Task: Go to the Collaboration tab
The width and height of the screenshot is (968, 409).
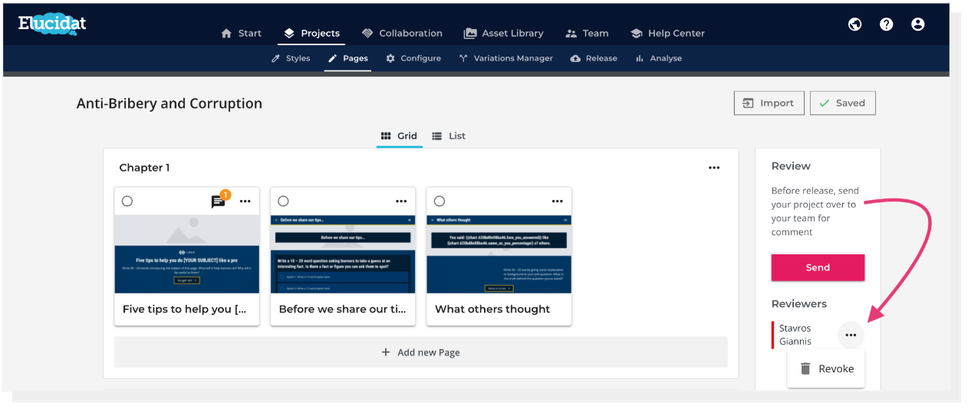Action: pos(402,33)
